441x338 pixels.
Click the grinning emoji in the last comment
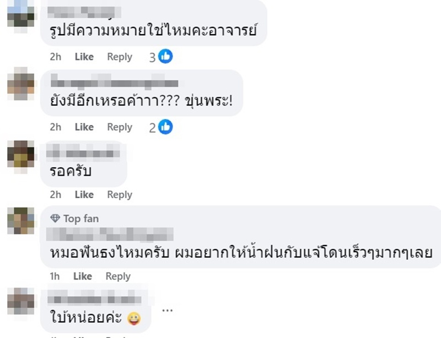tap(133, 318)
